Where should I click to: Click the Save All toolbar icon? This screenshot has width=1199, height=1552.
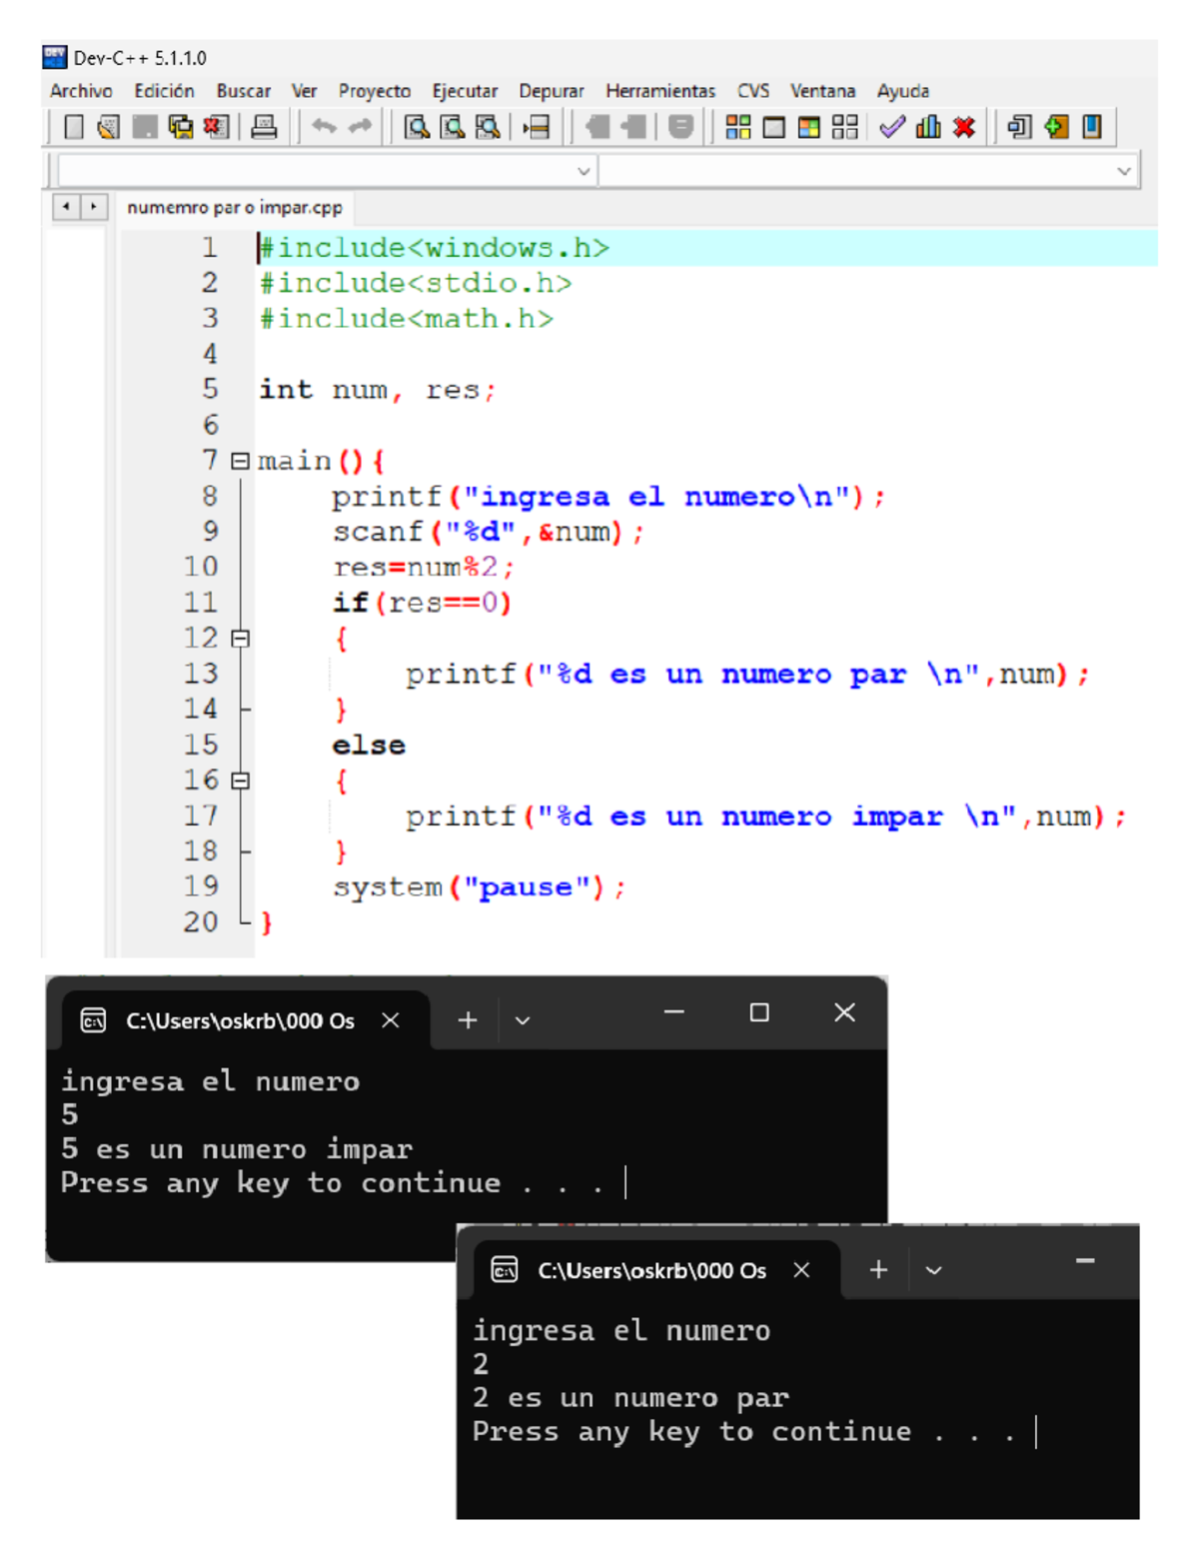coord(181,127)
